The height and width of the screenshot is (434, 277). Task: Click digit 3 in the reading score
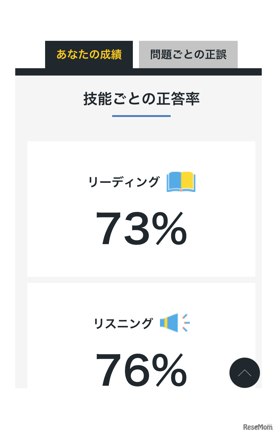tap(135, 228)
